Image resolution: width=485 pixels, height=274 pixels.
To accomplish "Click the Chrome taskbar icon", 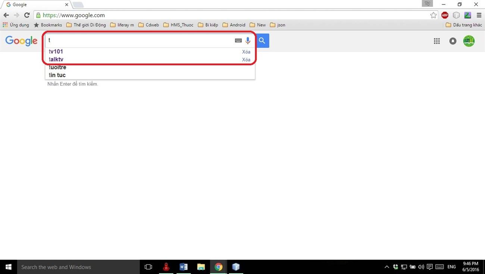I will 219,267.
